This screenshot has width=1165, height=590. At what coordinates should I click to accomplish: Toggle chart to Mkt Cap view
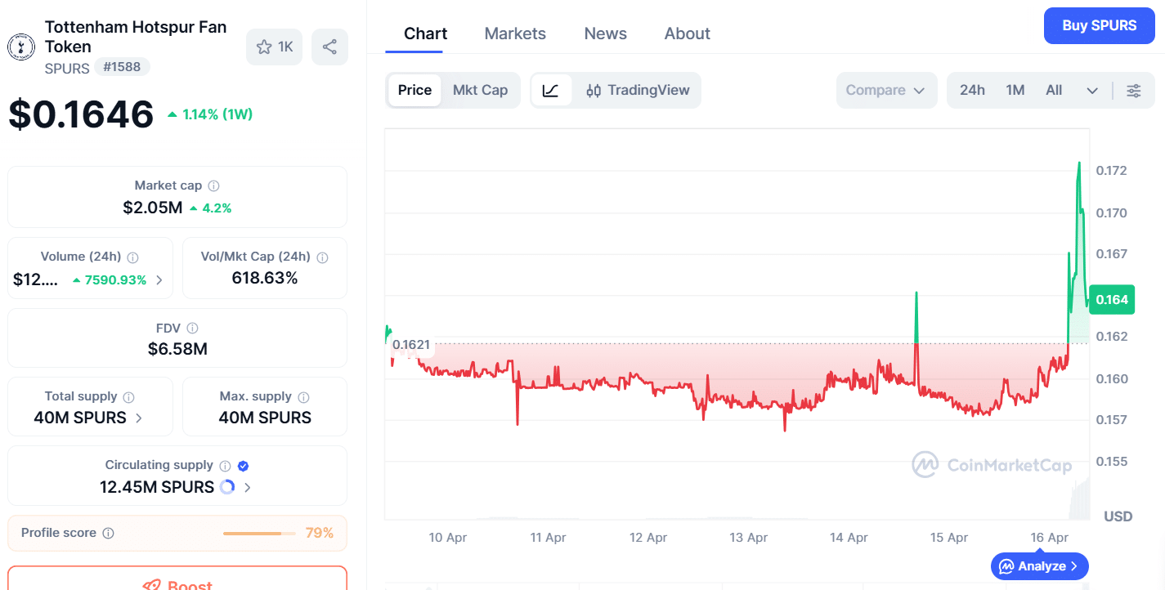[480, 91]
